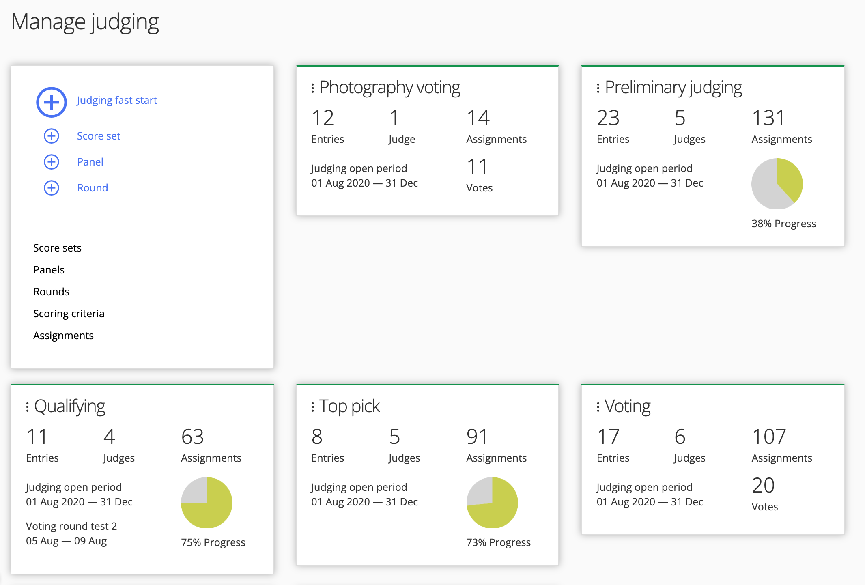Go to the Panels list

coord(49,270)
